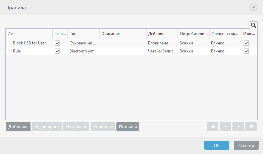
Task: Sort by Степен на вр... column header
Action: tap(225, 34)
